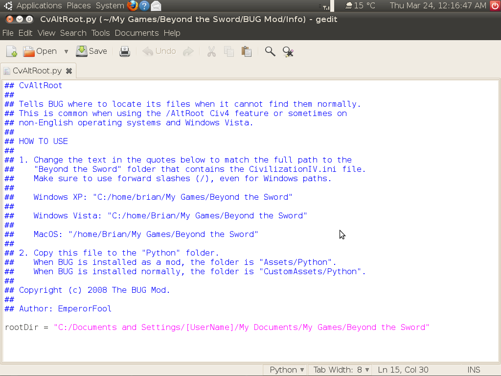This screenshot has height=376, width=501.
Task: Open the Places menu
Action: point(79,5)
